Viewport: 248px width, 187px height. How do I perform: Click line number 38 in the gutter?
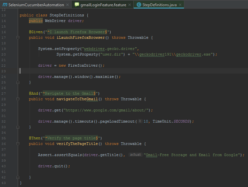[4, 155]
